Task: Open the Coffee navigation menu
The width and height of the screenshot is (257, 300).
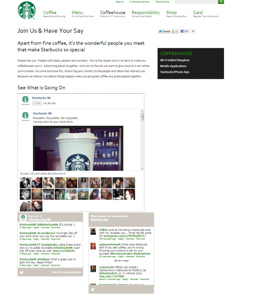Action: [x=50, y=12]
